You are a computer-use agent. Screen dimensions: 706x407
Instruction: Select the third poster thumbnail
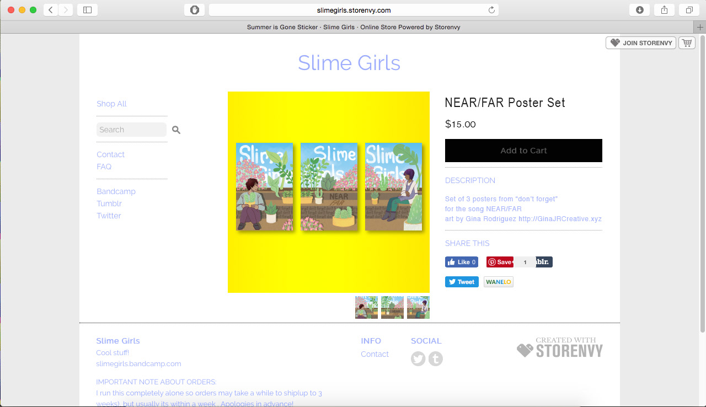[418, 307]
